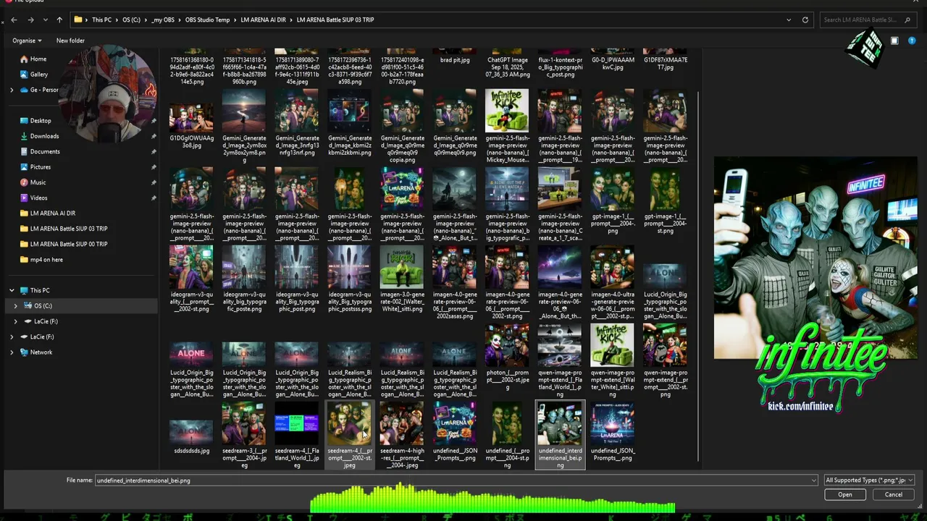Select the brad pit.jpg file
Screen dimensions: 927x521
coord(455,60)
